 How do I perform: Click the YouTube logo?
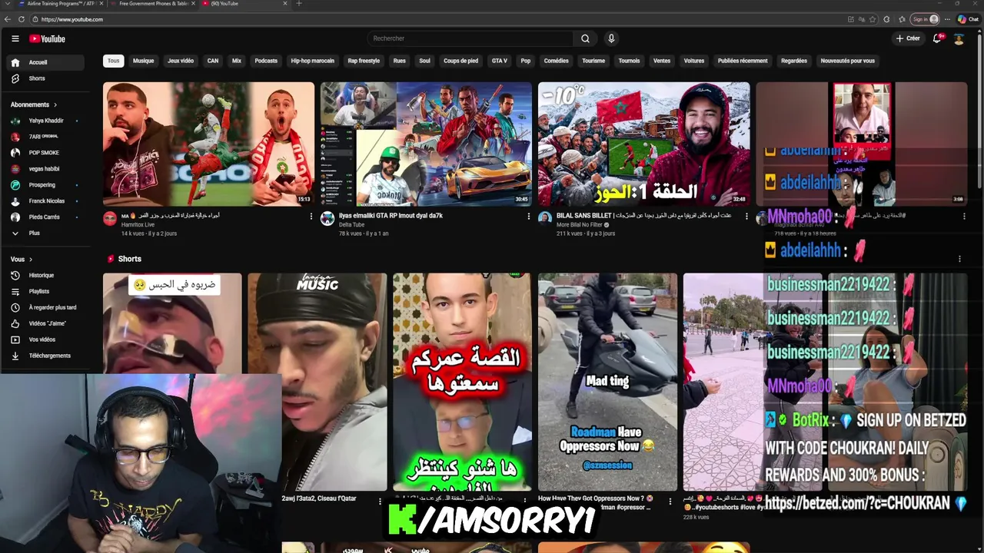click(48, 38)
